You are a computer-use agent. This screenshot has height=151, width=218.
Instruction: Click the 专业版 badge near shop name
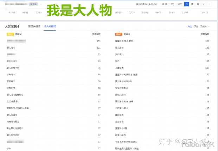tap(33, 4)
